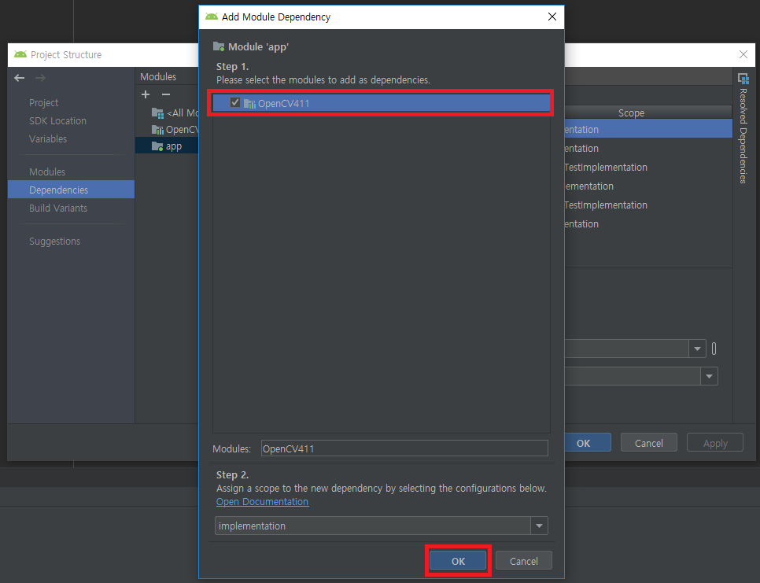Click the All Modules folder icon
This screenshot has height=583, width=760.
(x=157, y=113)
